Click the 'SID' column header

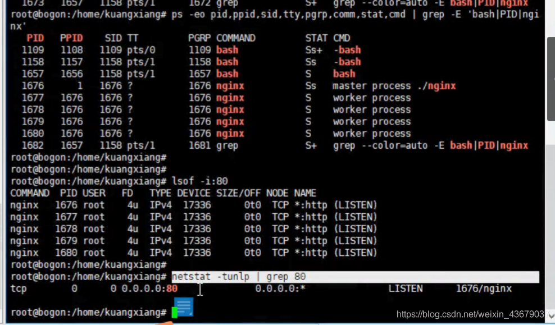[113, 38]
